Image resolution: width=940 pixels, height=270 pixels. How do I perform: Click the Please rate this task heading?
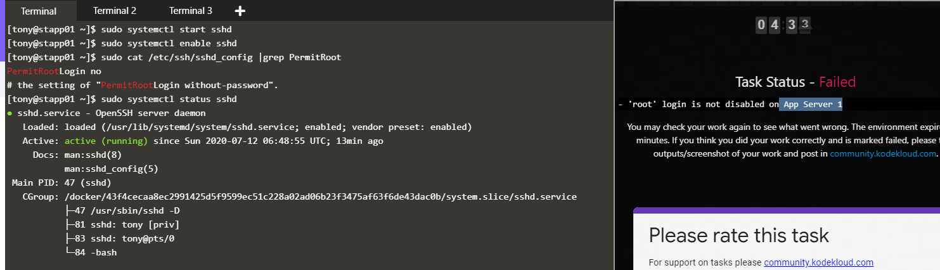(x=738, y=235)
